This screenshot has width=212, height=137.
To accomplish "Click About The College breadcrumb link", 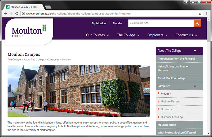I will (x=34, y=60).
